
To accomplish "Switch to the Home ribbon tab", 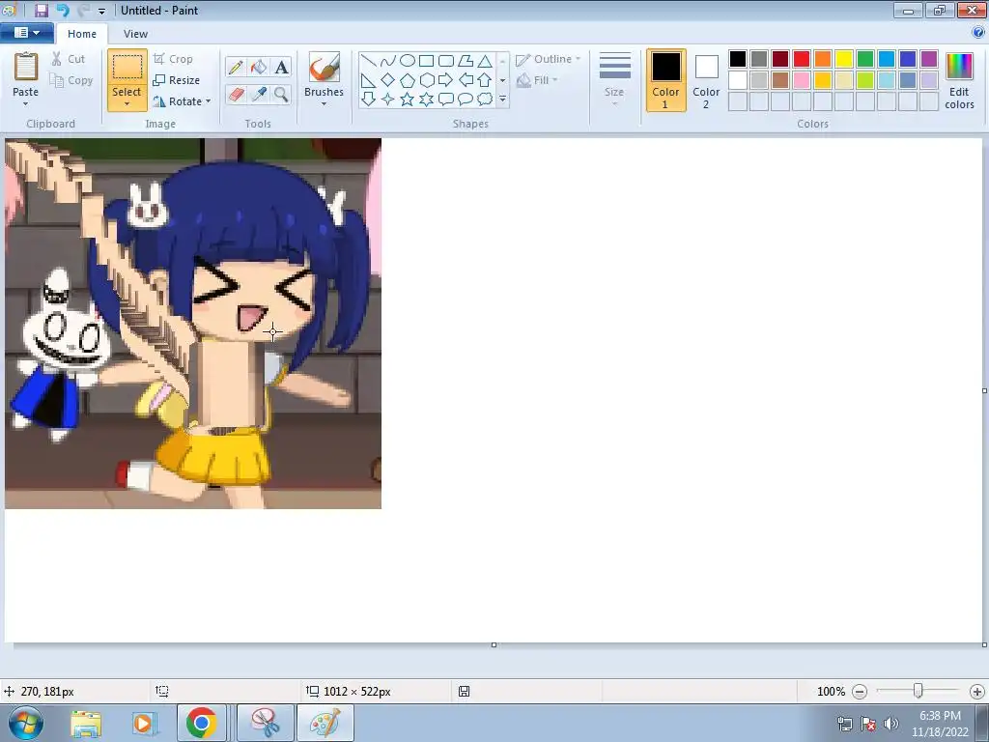I will pyautogui.click(x=82, y=34).
